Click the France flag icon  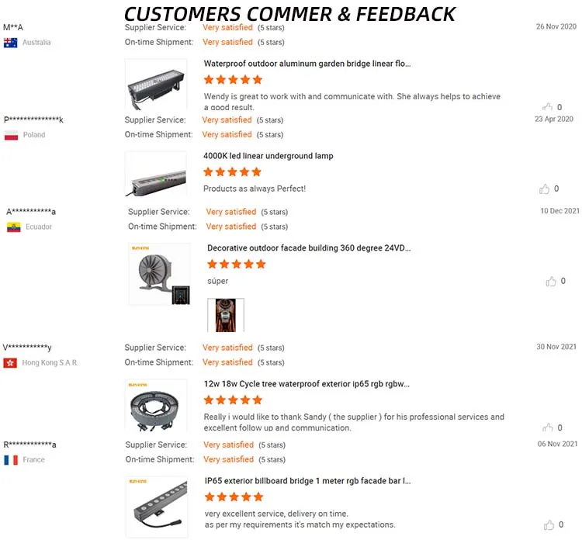click(11, 460)
